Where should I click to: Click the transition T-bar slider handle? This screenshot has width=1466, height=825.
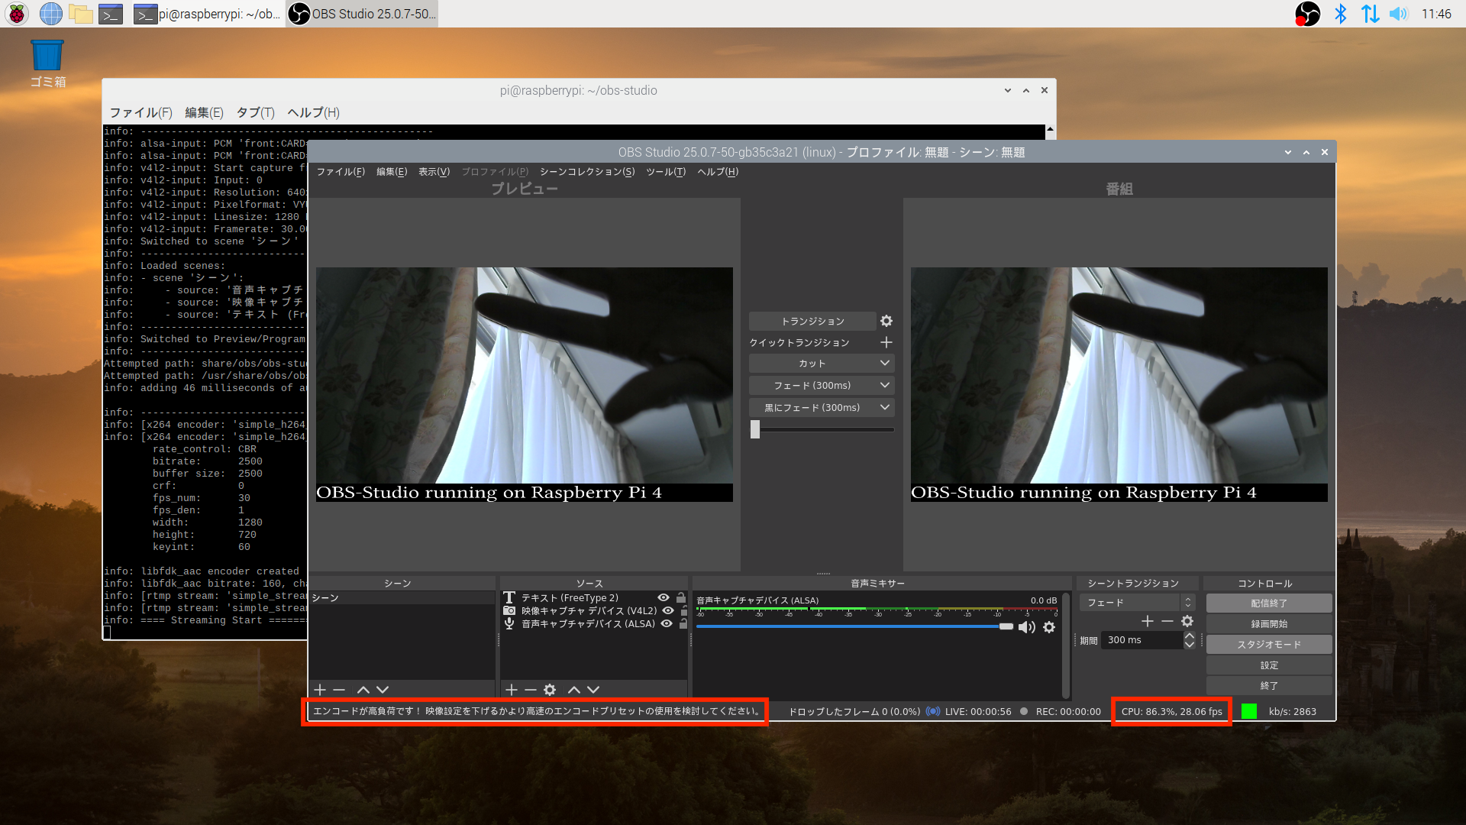pyautogui.click(x=755, y=429)
